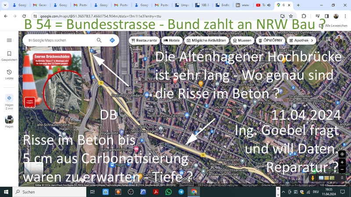The width and height of the screenshot is (351, 197).
Task: Select the yellow Pegman Street View icon
Action: point(312,178)
